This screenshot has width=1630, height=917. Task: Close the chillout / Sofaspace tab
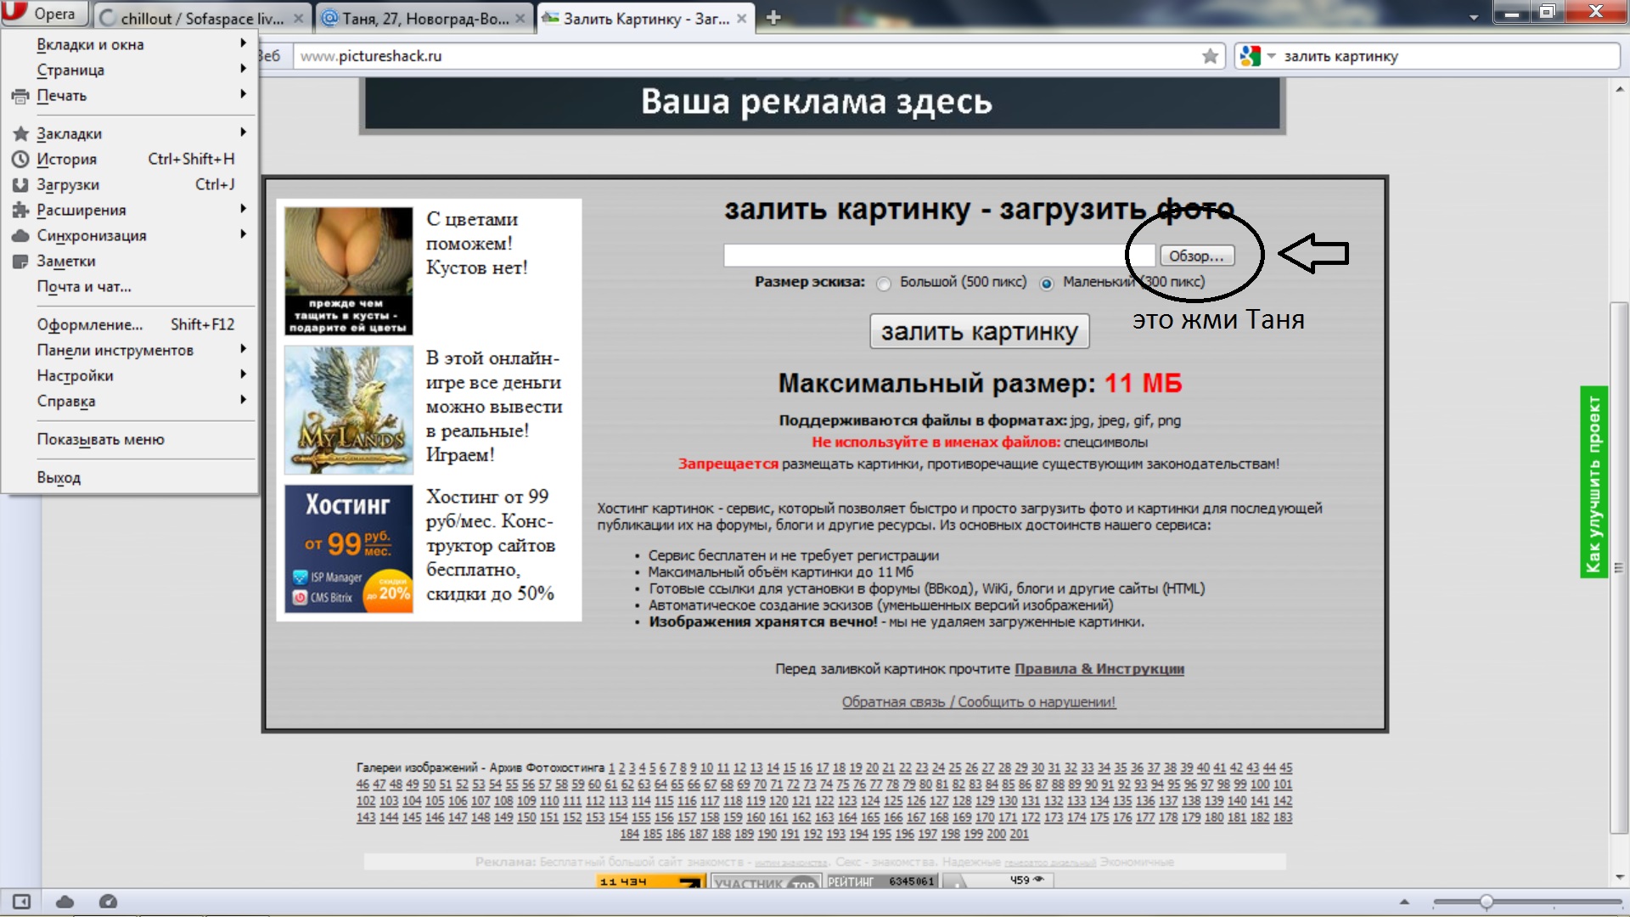pyautogui.click(x=298, y=19)
